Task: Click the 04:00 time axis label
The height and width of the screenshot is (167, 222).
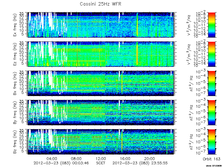Action: (x=52, y=158)
